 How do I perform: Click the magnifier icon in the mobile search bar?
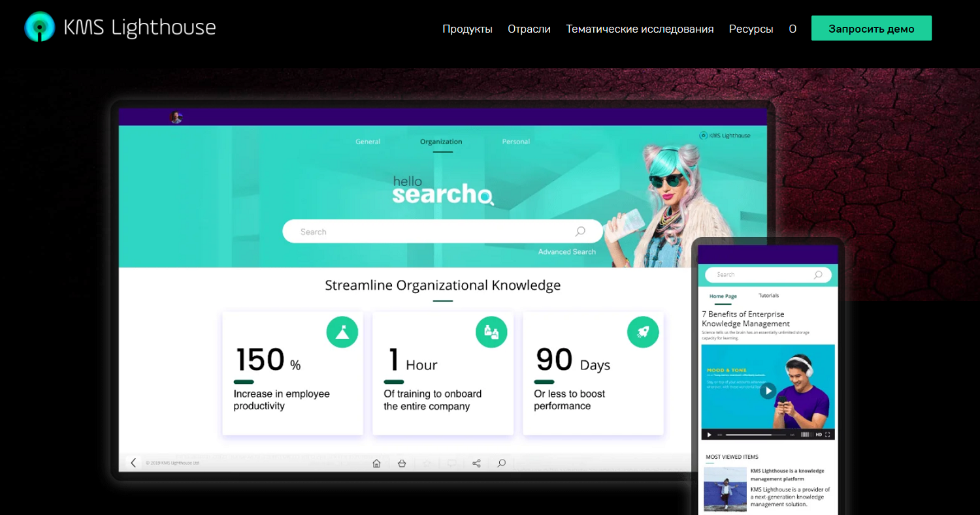pyautogui.click(x=818, y=275)
